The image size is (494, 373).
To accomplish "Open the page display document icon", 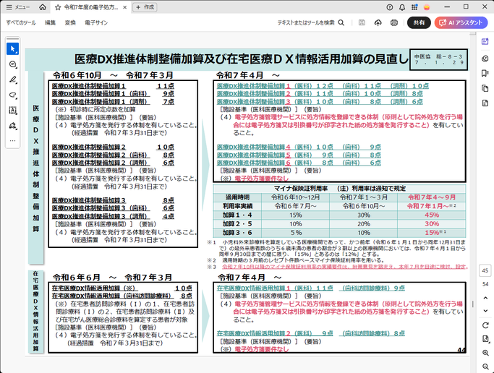I will click(485, 339).
